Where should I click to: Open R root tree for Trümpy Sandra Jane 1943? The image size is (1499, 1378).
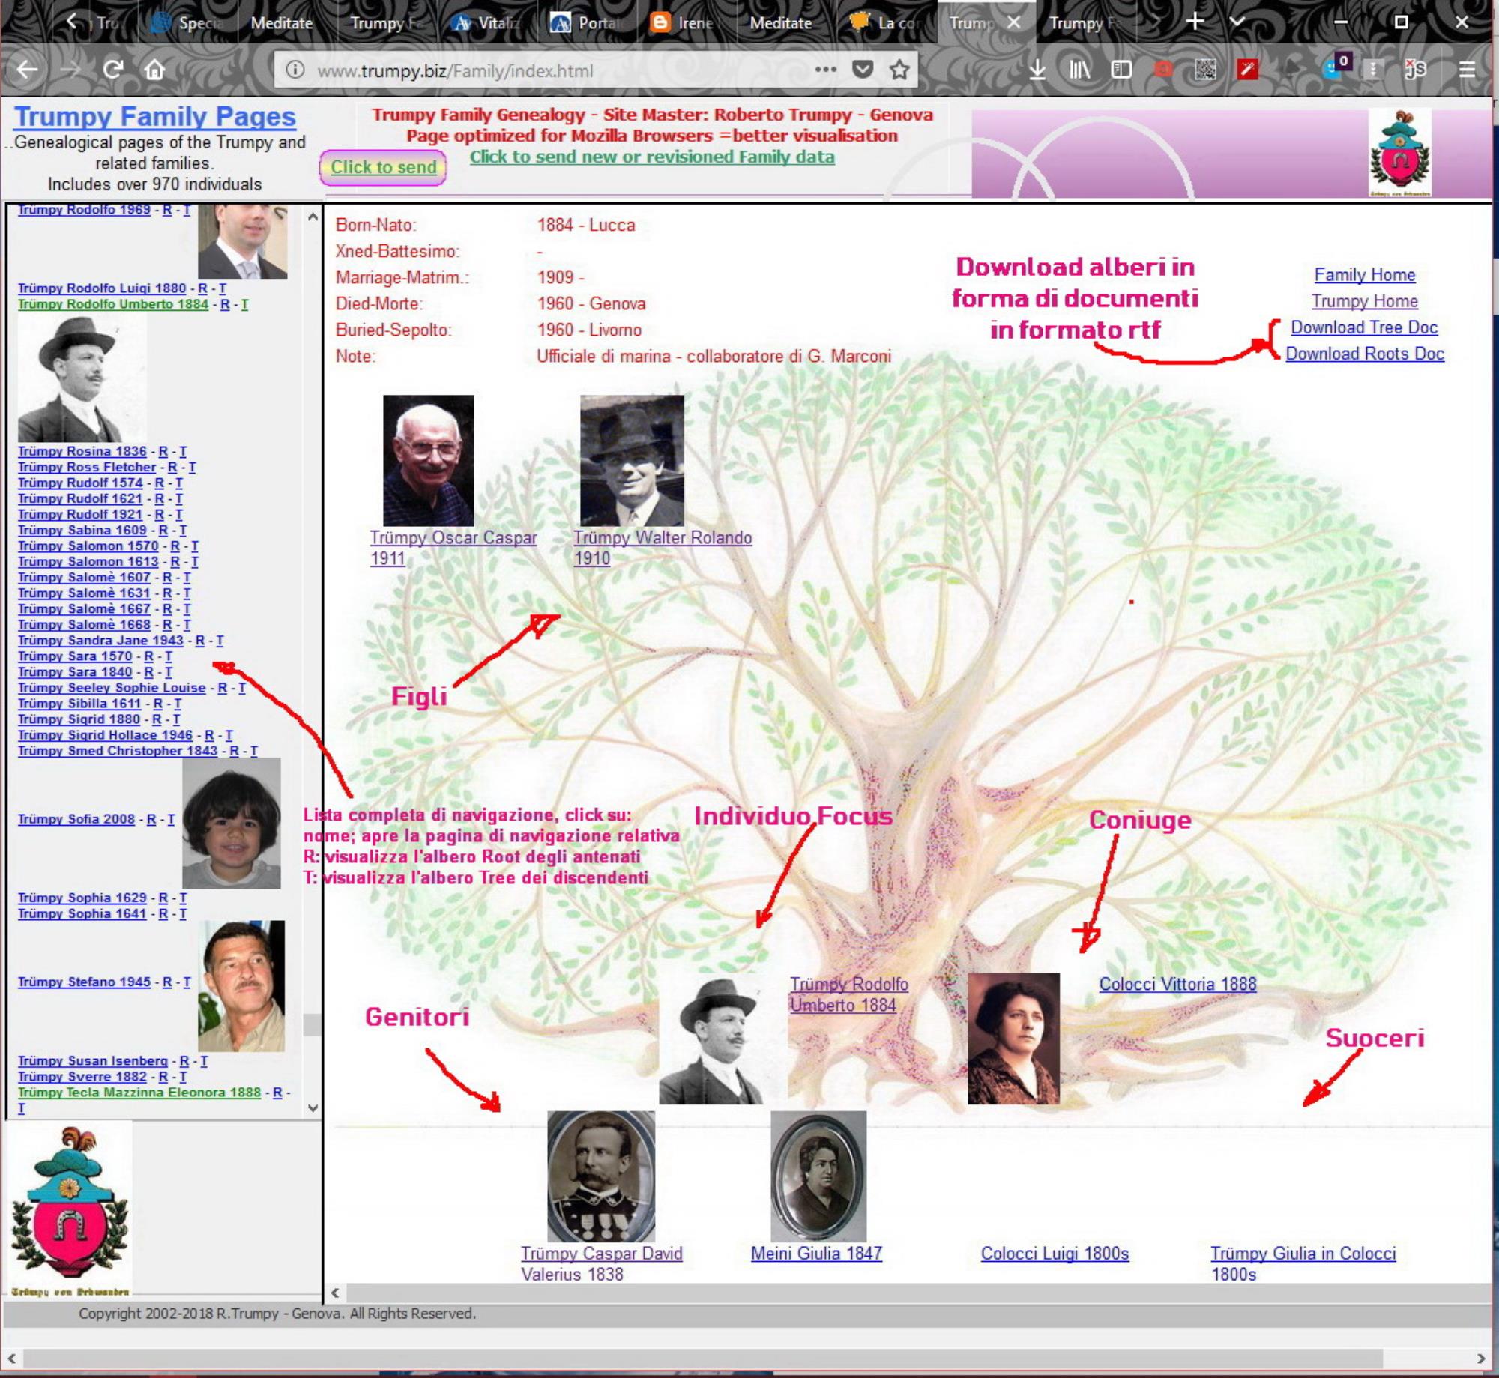(199, 641)
